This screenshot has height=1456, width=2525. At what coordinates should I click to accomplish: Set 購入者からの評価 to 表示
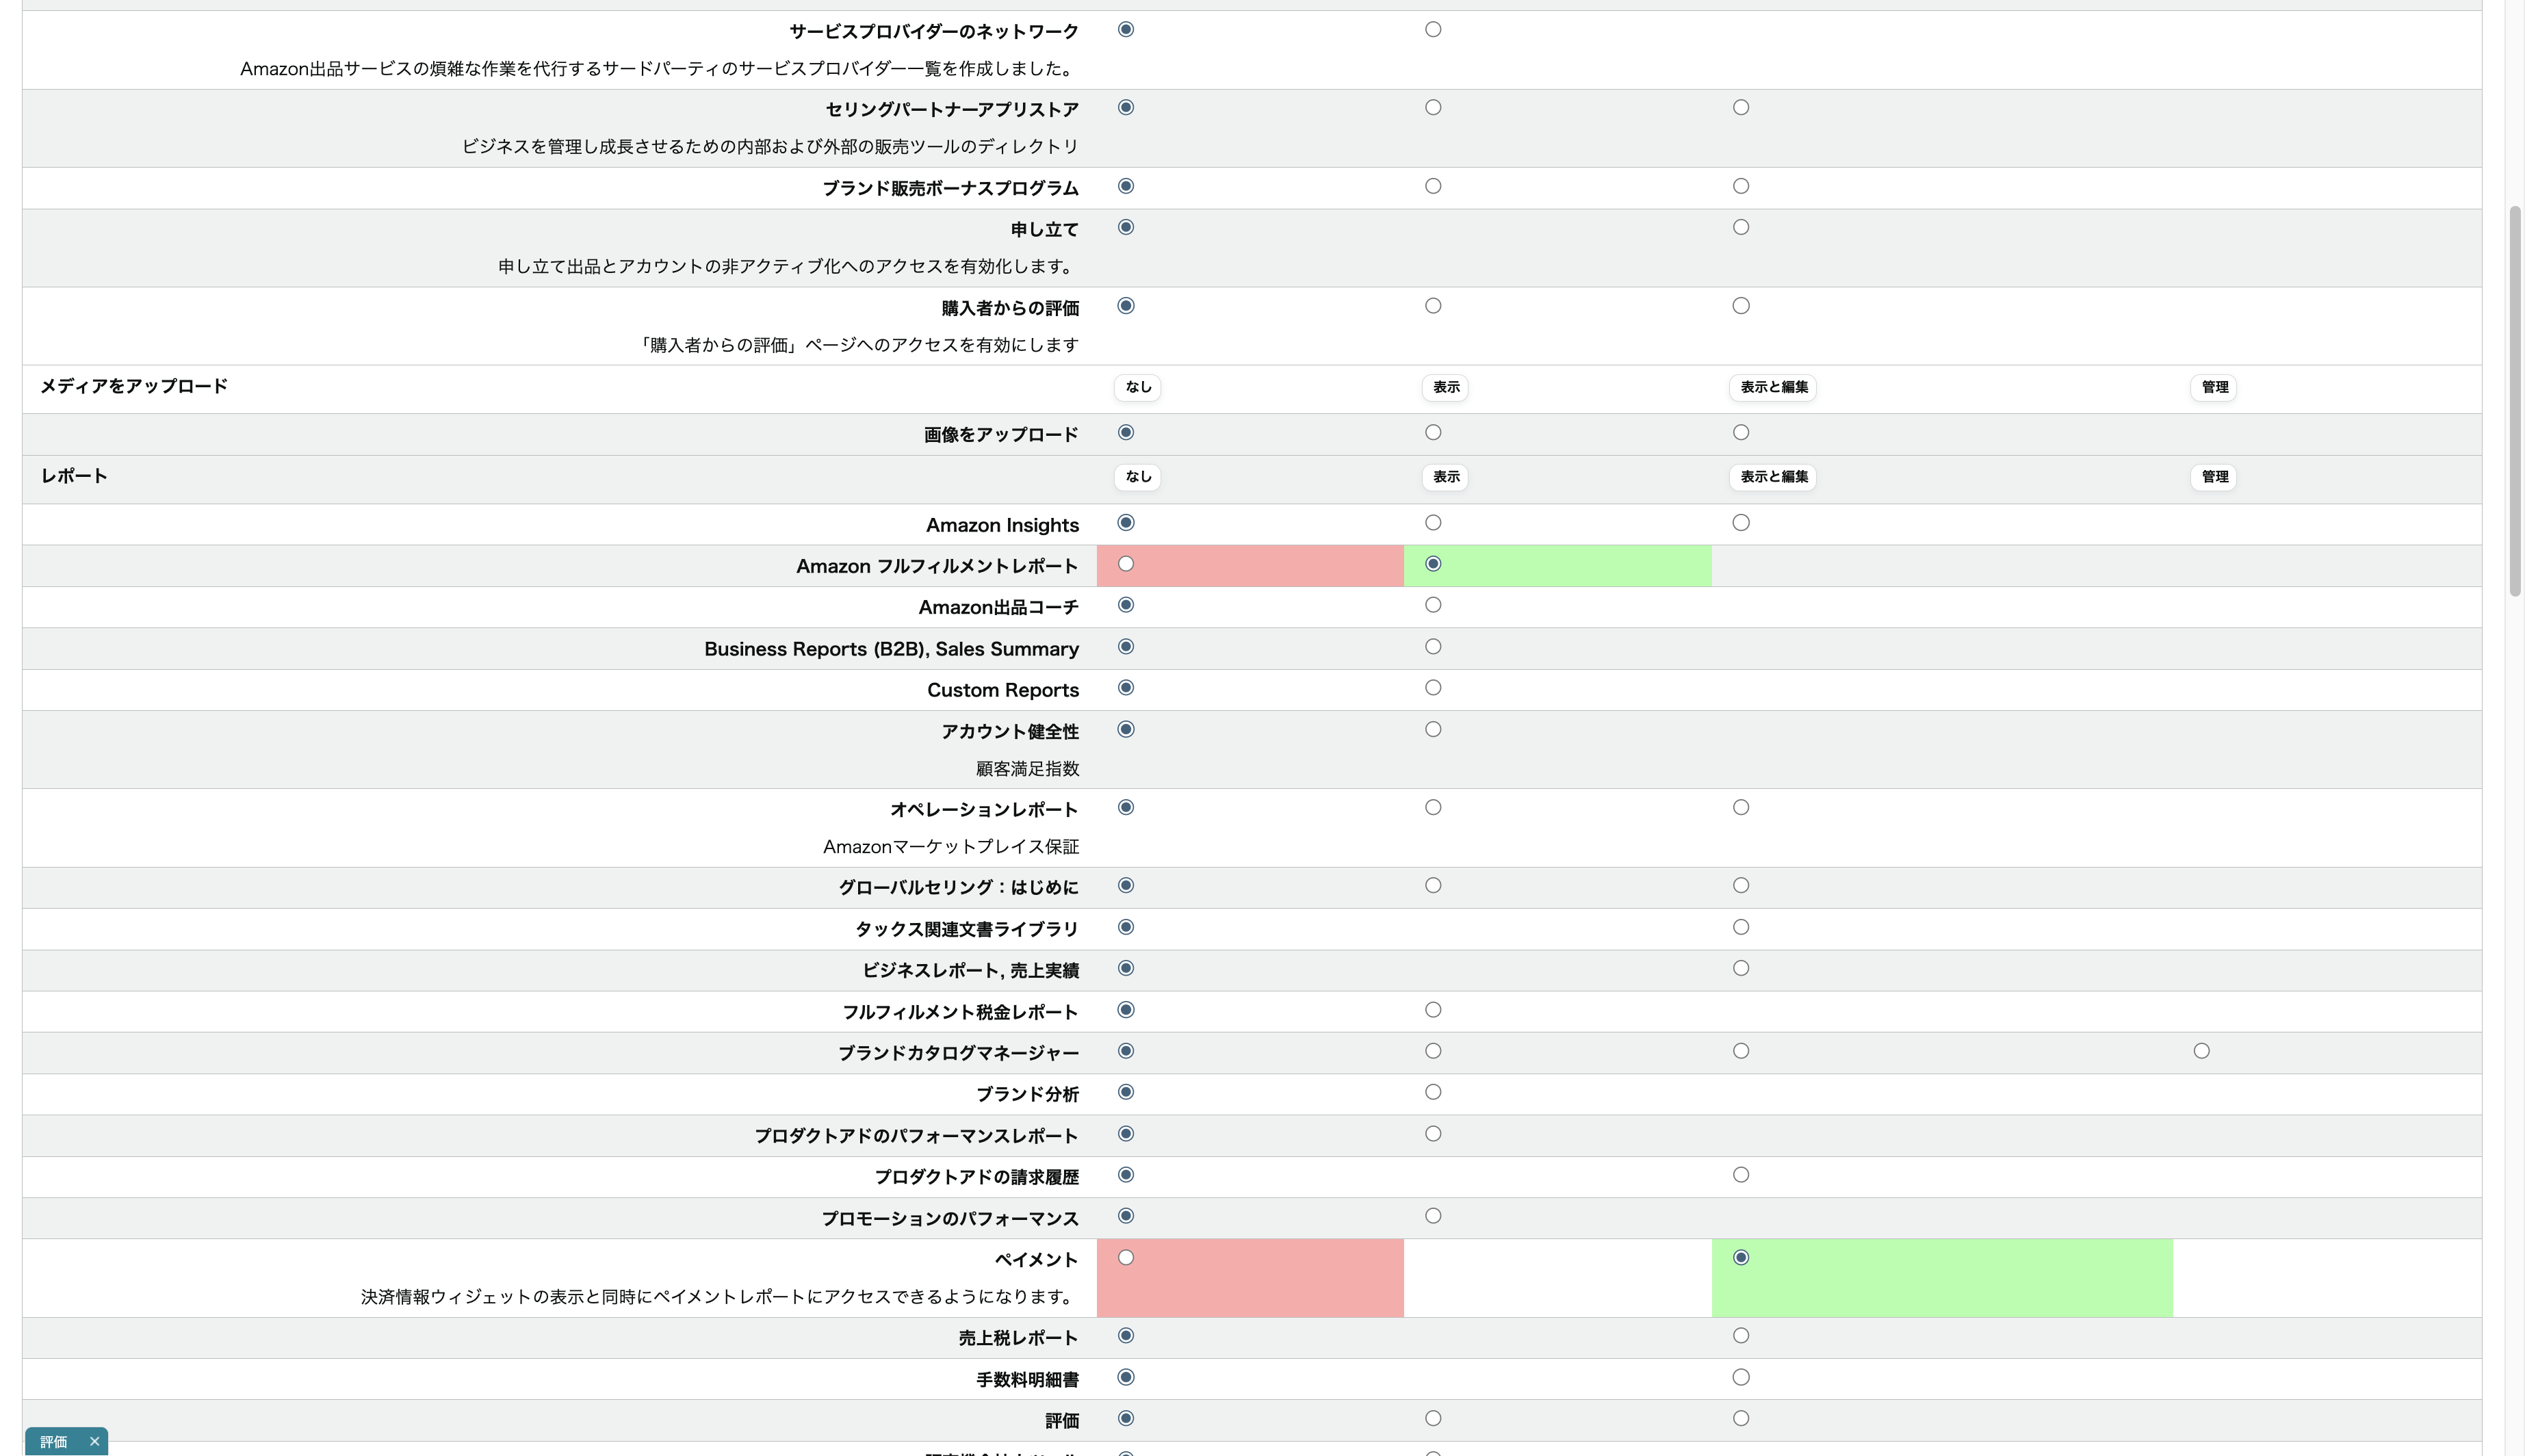tap(1433, 306)
